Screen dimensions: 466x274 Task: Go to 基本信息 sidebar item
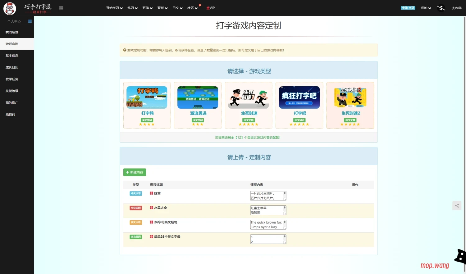click(x=12, y=56)
